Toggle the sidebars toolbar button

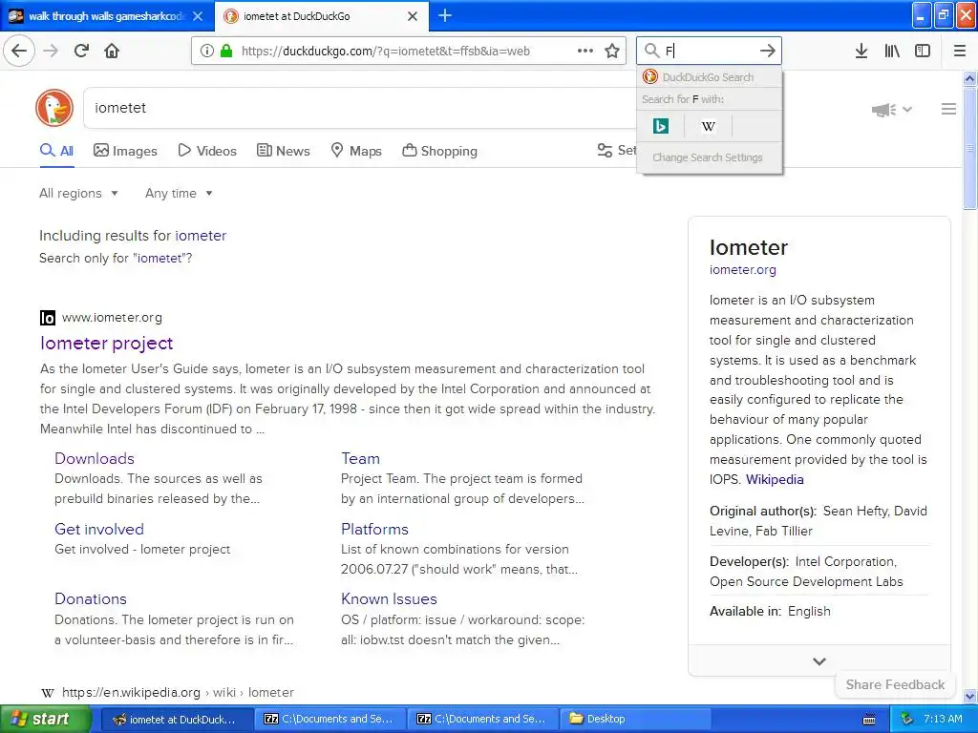click(x=923, y=51)
